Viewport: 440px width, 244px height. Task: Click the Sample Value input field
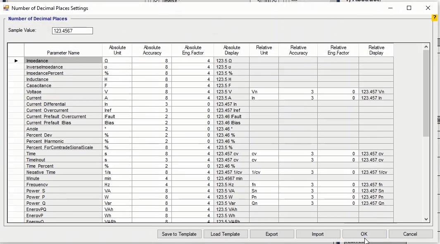click(72, 31)
